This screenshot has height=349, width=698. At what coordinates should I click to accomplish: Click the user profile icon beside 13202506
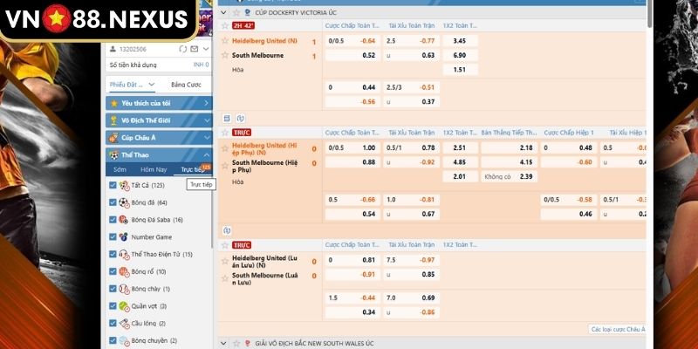coord(113,49)
